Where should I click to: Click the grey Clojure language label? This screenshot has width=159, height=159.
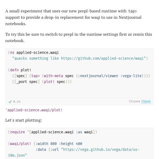(x=134, y=101)
